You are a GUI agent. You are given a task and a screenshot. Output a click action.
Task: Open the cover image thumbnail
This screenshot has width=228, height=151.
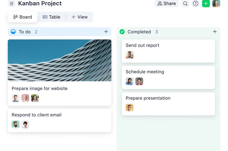pos(60,60)
